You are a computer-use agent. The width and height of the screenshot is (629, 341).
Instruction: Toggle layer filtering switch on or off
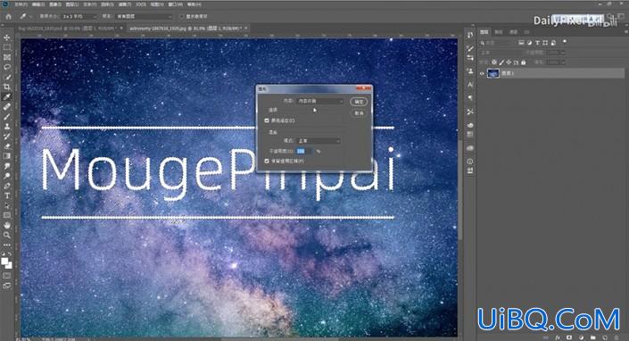565,42
